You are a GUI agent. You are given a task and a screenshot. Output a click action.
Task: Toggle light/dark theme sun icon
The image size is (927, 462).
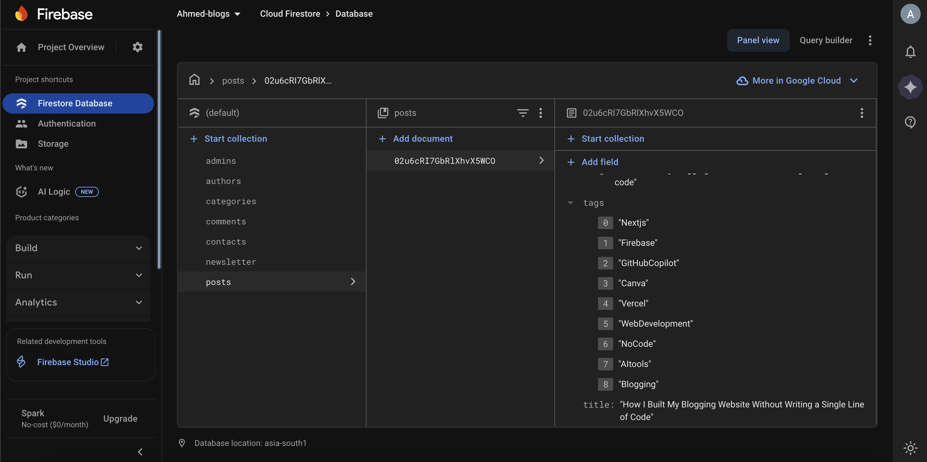tap(911, 448)
